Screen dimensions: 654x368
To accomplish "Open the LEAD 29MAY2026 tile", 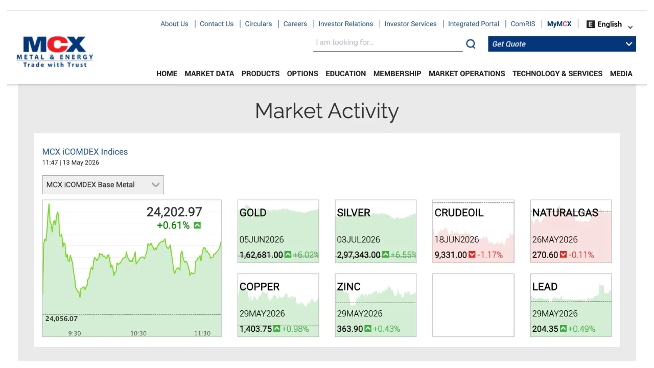I will point(571,305).
